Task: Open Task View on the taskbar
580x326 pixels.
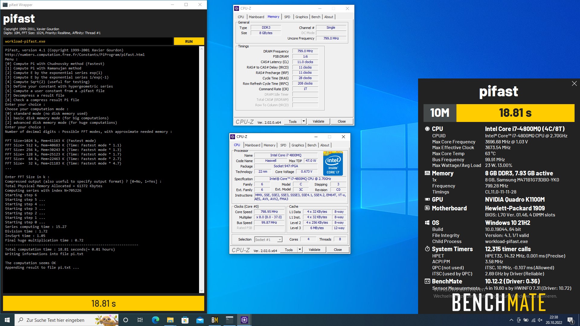Action: coord(140,320)
